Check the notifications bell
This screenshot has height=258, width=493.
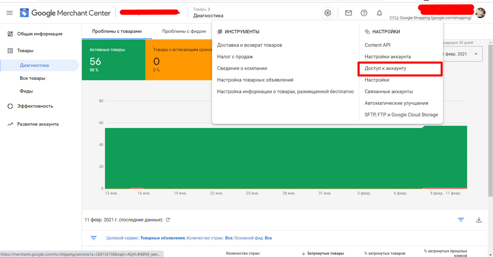coord(379,13)
